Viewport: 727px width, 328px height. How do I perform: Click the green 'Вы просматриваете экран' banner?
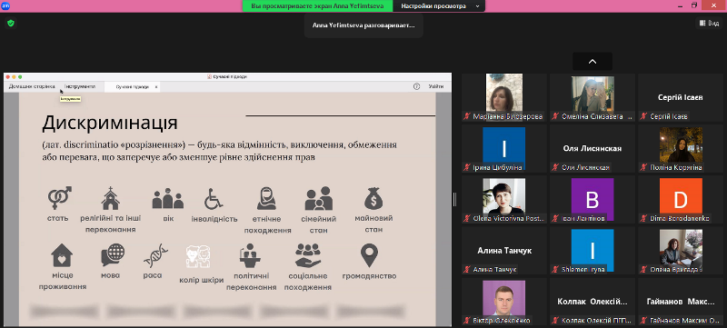(x=317, y=6)
